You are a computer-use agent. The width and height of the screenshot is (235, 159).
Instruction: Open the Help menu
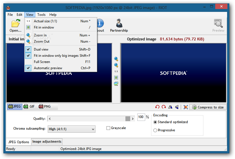53,15
